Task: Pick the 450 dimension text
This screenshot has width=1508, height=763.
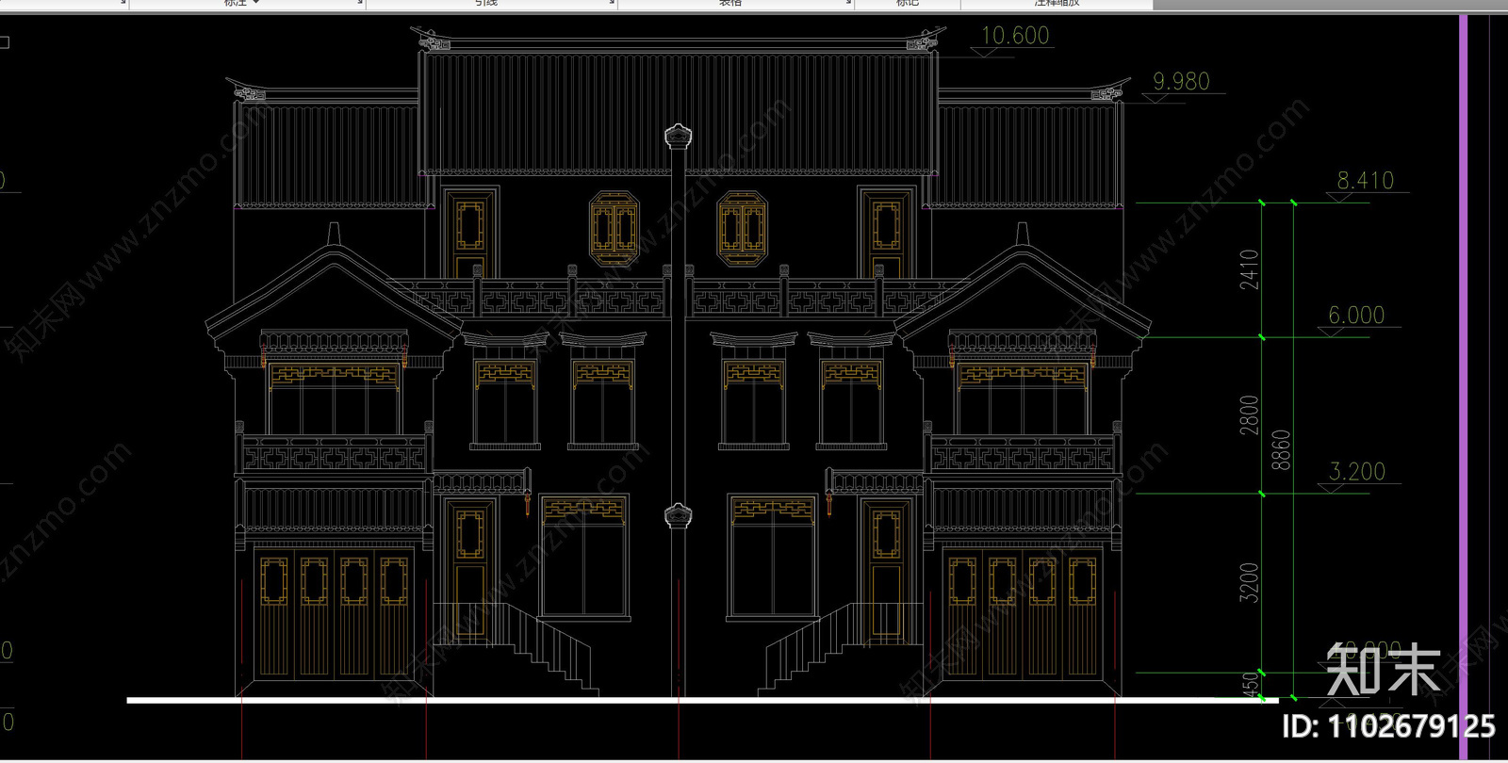Action: click(x=1251, y=686)
